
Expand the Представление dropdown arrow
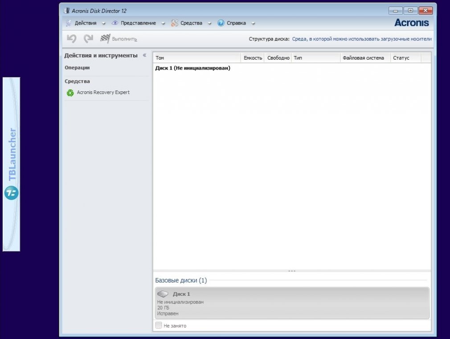click(163, 23)
